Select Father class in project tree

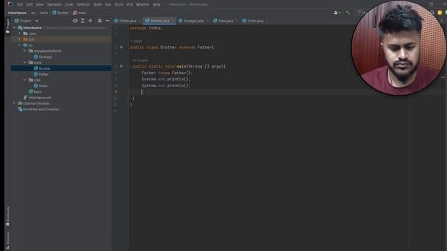(41, 75)
